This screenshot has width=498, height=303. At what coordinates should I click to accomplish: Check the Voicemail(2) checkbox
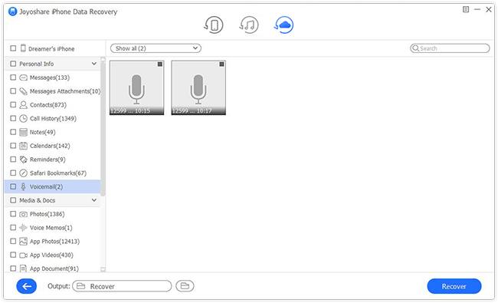coord(13,186)
